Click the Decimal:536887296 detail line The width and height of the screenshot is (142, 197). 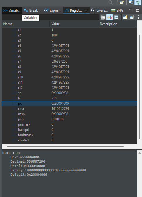click(x=28, y=161)
